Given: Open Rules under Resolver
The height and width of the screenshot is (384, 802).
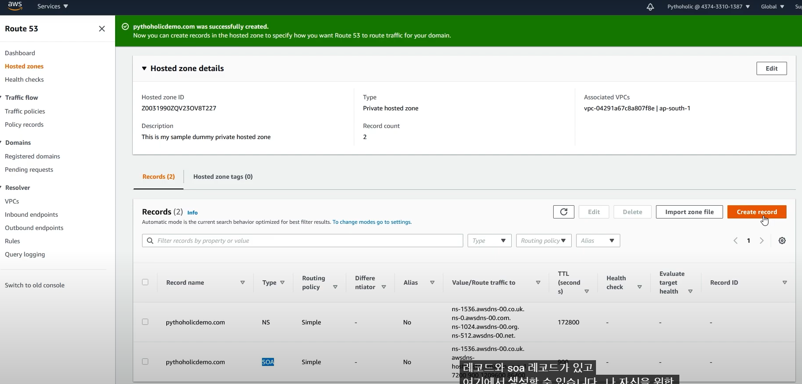Looking at the screenshot, I should pos(12,241).
